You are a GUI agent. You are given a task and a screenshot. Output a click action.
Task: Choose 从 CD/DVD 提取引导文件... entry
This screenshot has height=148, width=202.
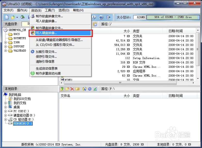(x=60, y=45)
